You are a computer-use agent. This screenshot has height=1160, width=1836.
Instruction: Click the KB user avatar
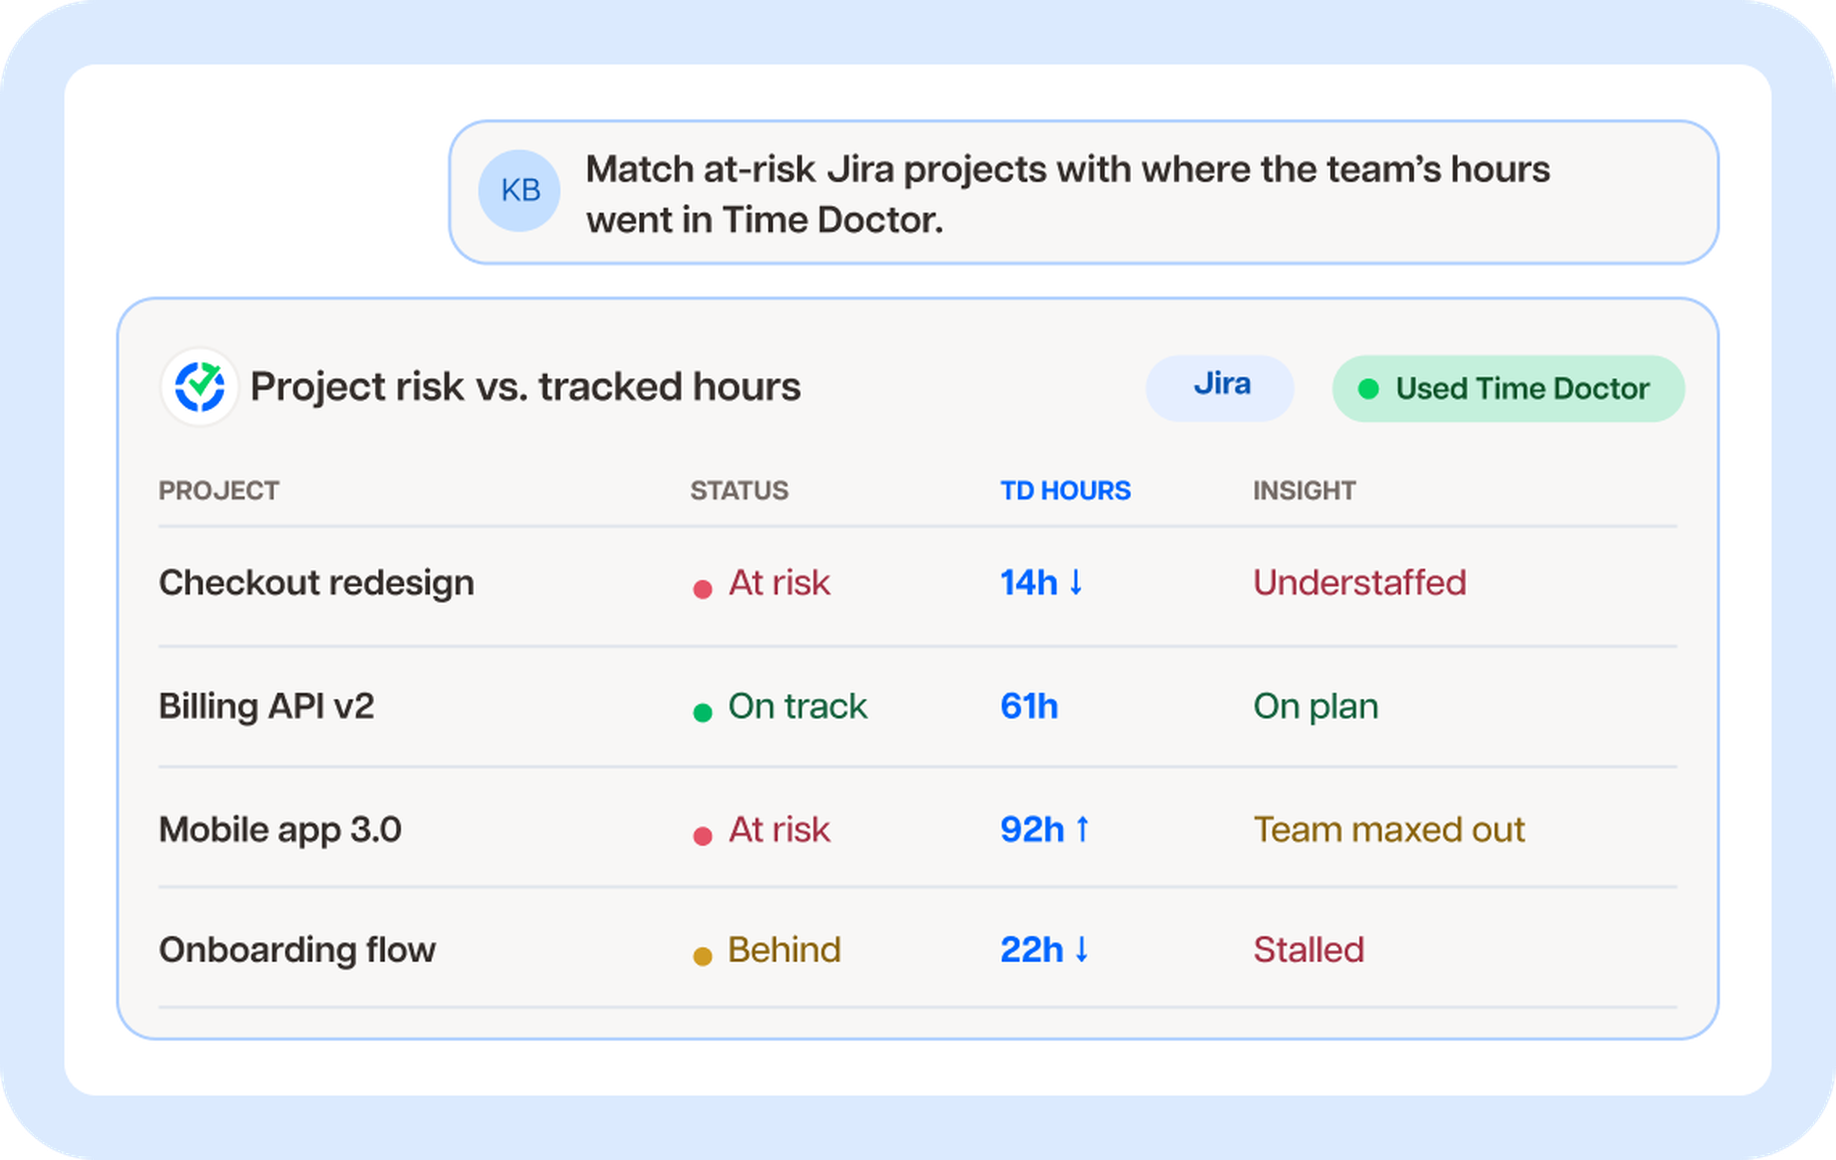click(519, 191)
